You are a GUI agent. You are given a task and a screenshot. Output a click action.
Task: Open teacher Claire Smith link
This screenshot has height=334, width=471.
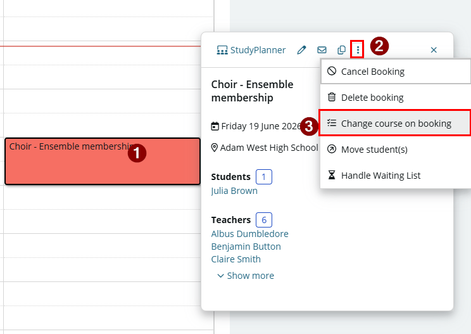[235, 259]
